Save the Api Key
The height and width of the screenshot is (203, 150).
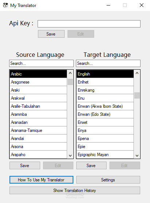(51, 34)
